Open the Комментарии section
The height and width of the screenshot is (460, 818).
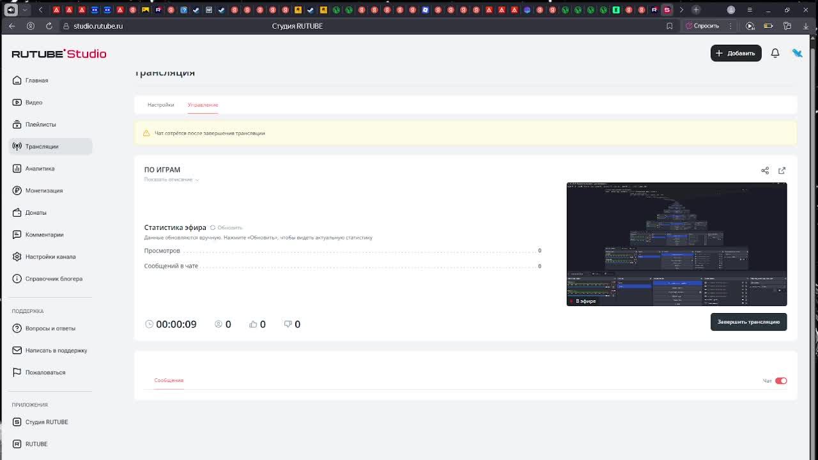tap(50, 234)
